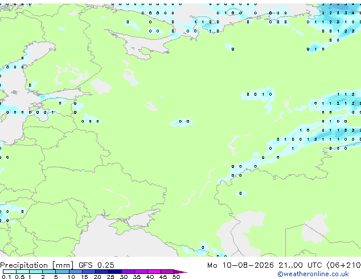Click the gray Lake Ladoga shape
The width and height of the screenshot is (361, 279).
[x=100, y=87]
